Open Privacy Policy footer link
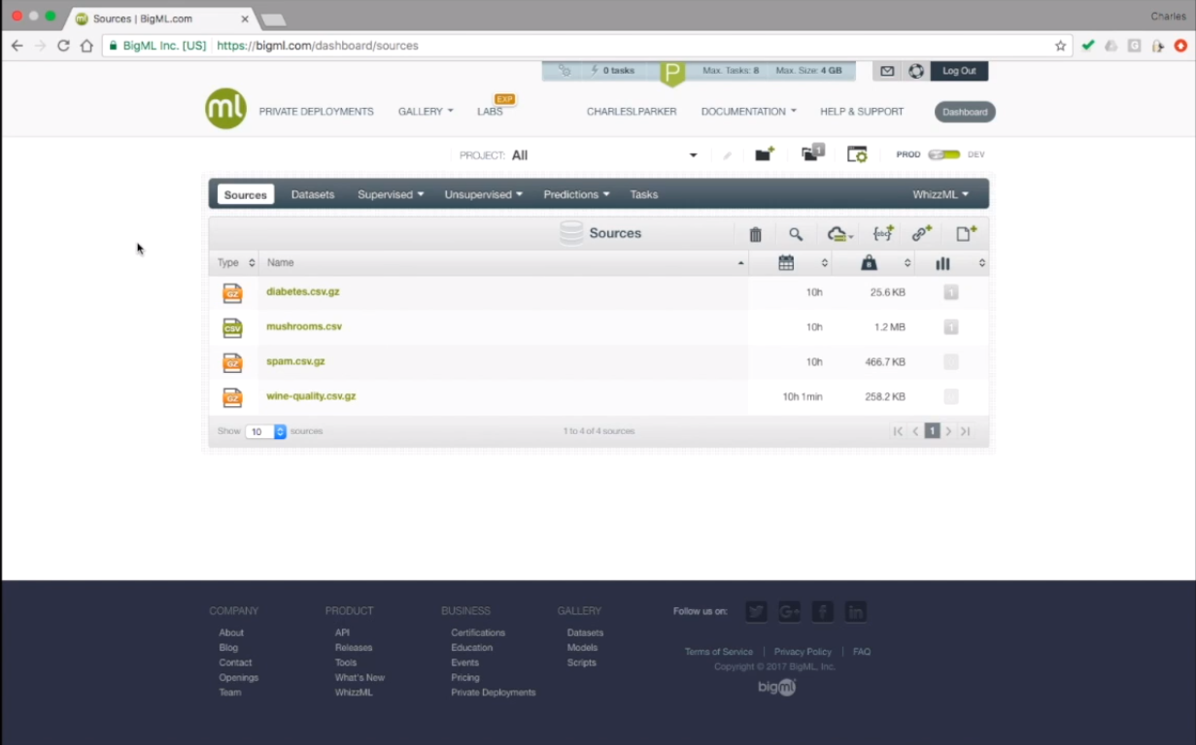 803,652
